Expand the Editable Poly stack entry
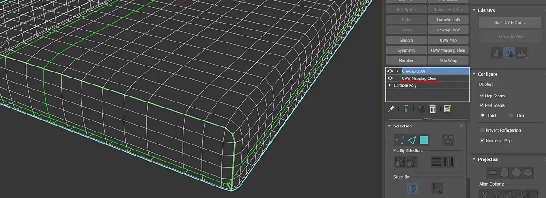This screenshot has height=198, width=546. point(390,85)
